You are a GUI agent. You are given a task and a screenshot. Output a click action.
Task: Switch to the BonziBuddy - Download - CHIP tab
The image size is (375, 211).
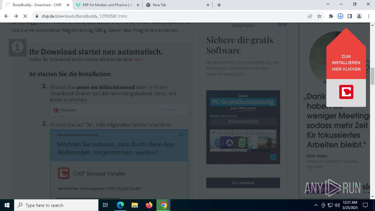[x=37, y=5]
